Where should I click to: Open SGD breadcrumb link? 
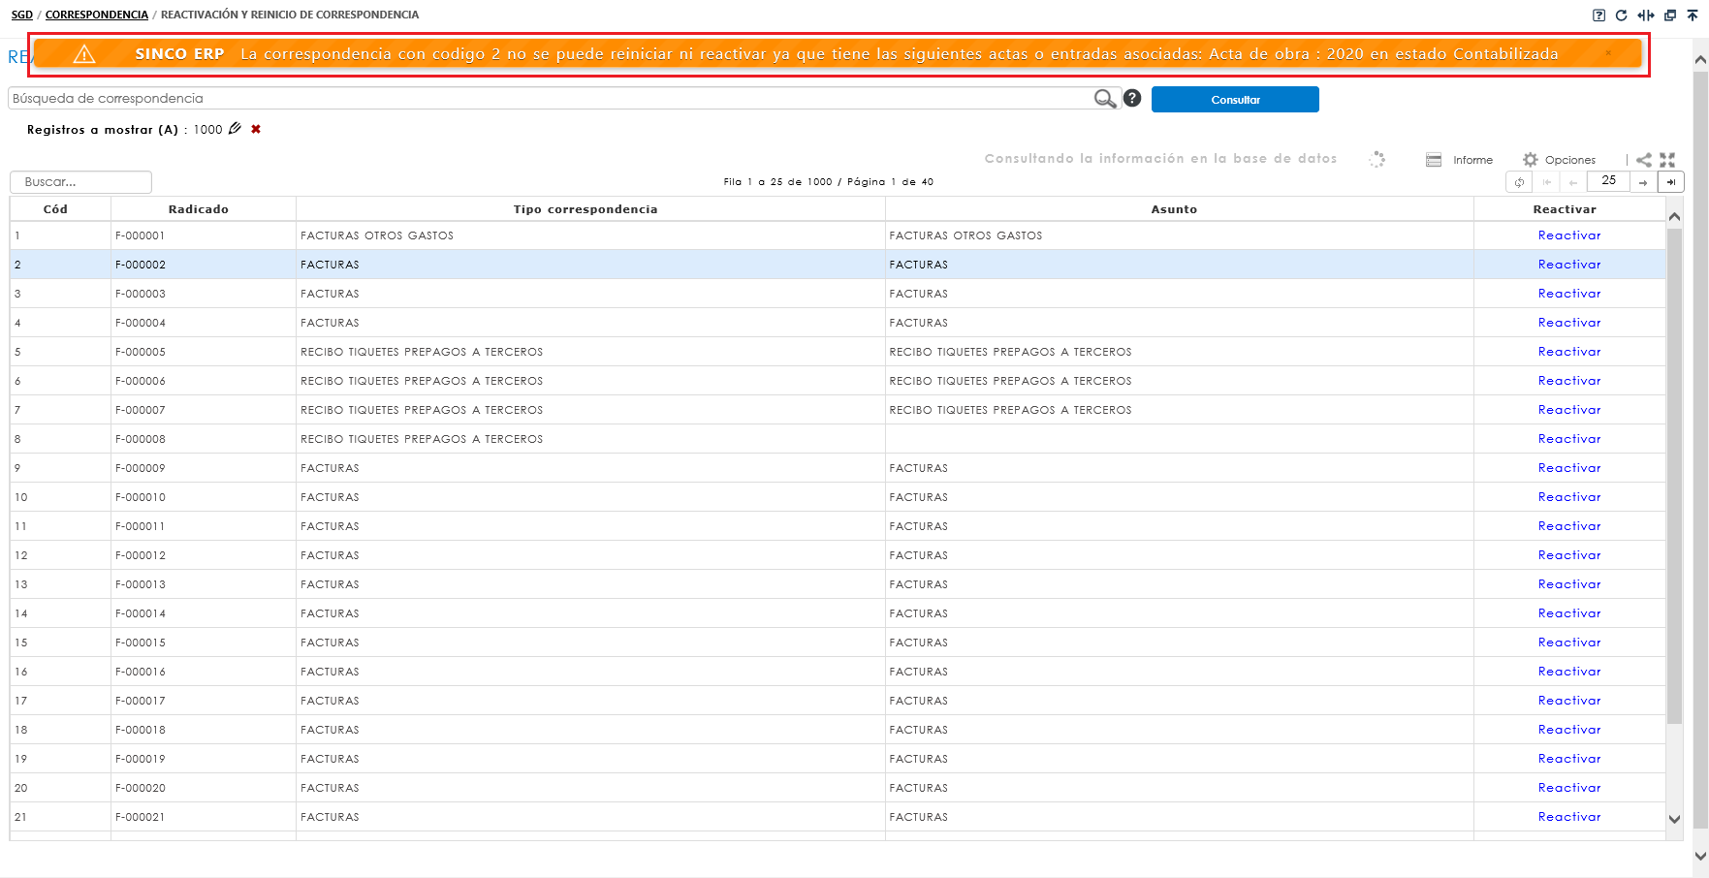tap(22, 15)
